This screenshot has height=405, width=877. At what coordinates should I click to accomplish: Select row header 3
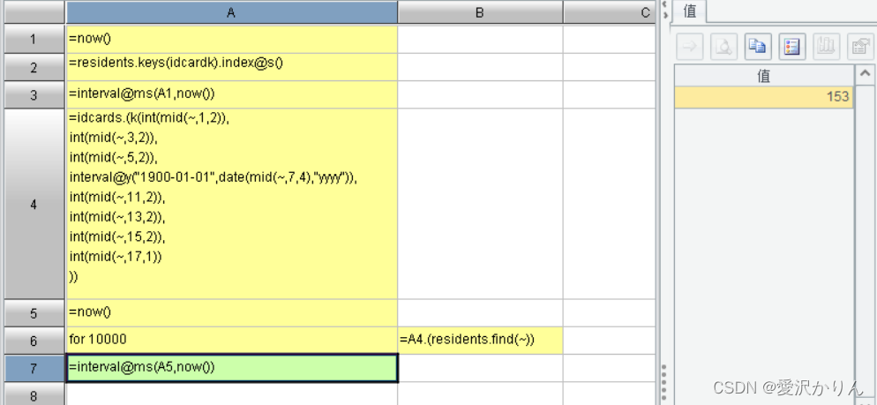[34, 95]
